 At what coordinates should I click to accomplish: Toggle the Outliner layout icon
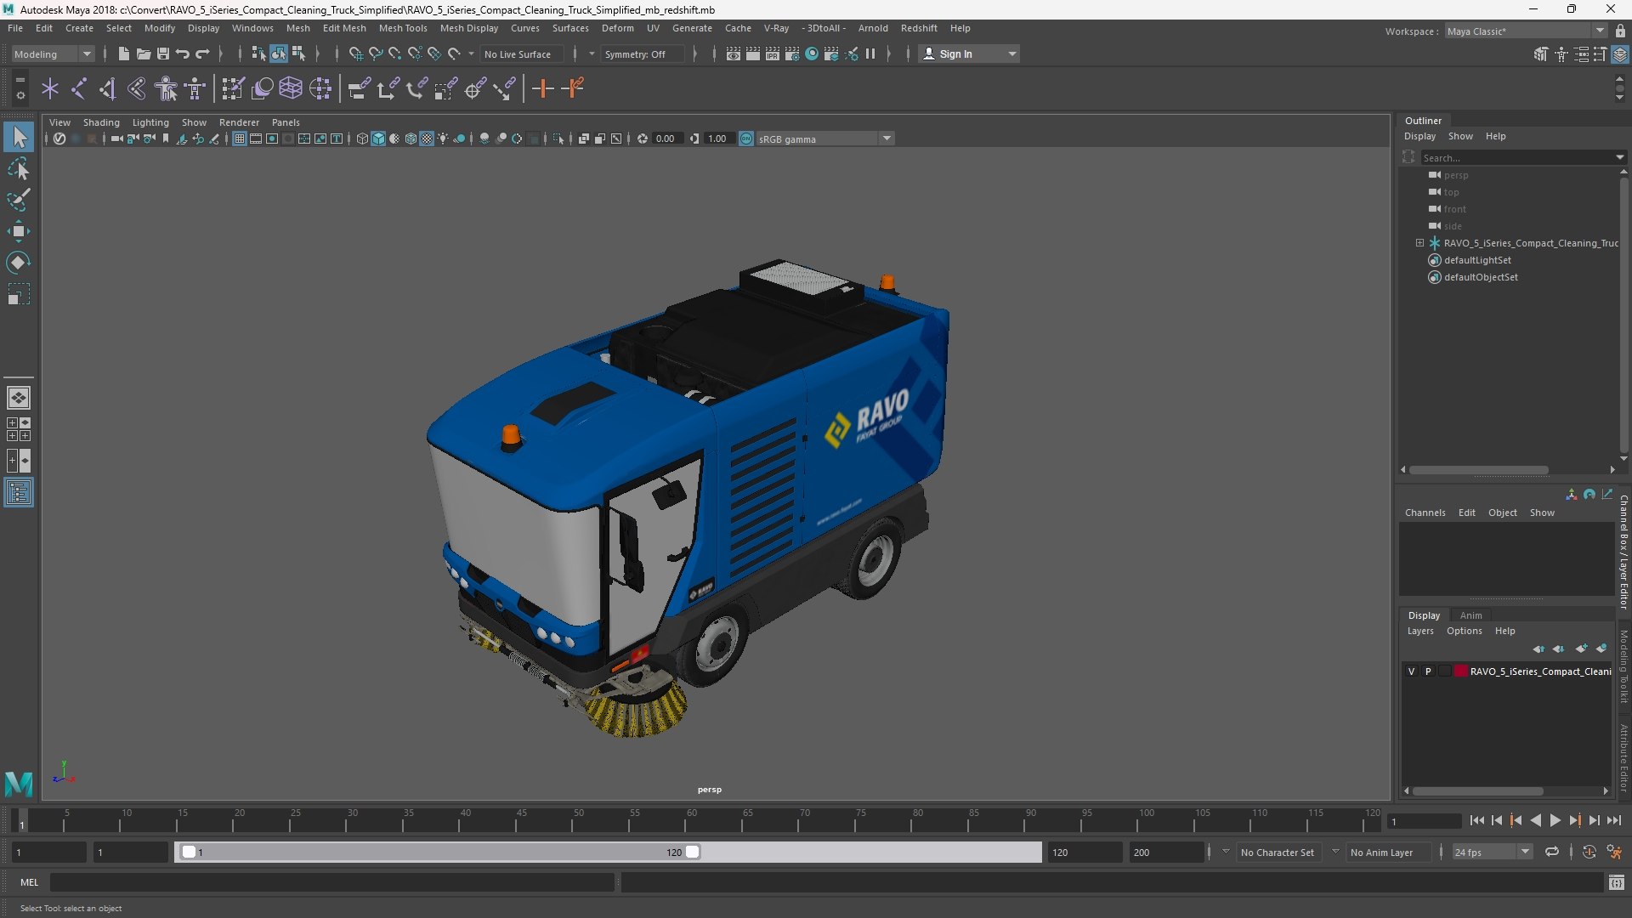(x=19, y=493)
